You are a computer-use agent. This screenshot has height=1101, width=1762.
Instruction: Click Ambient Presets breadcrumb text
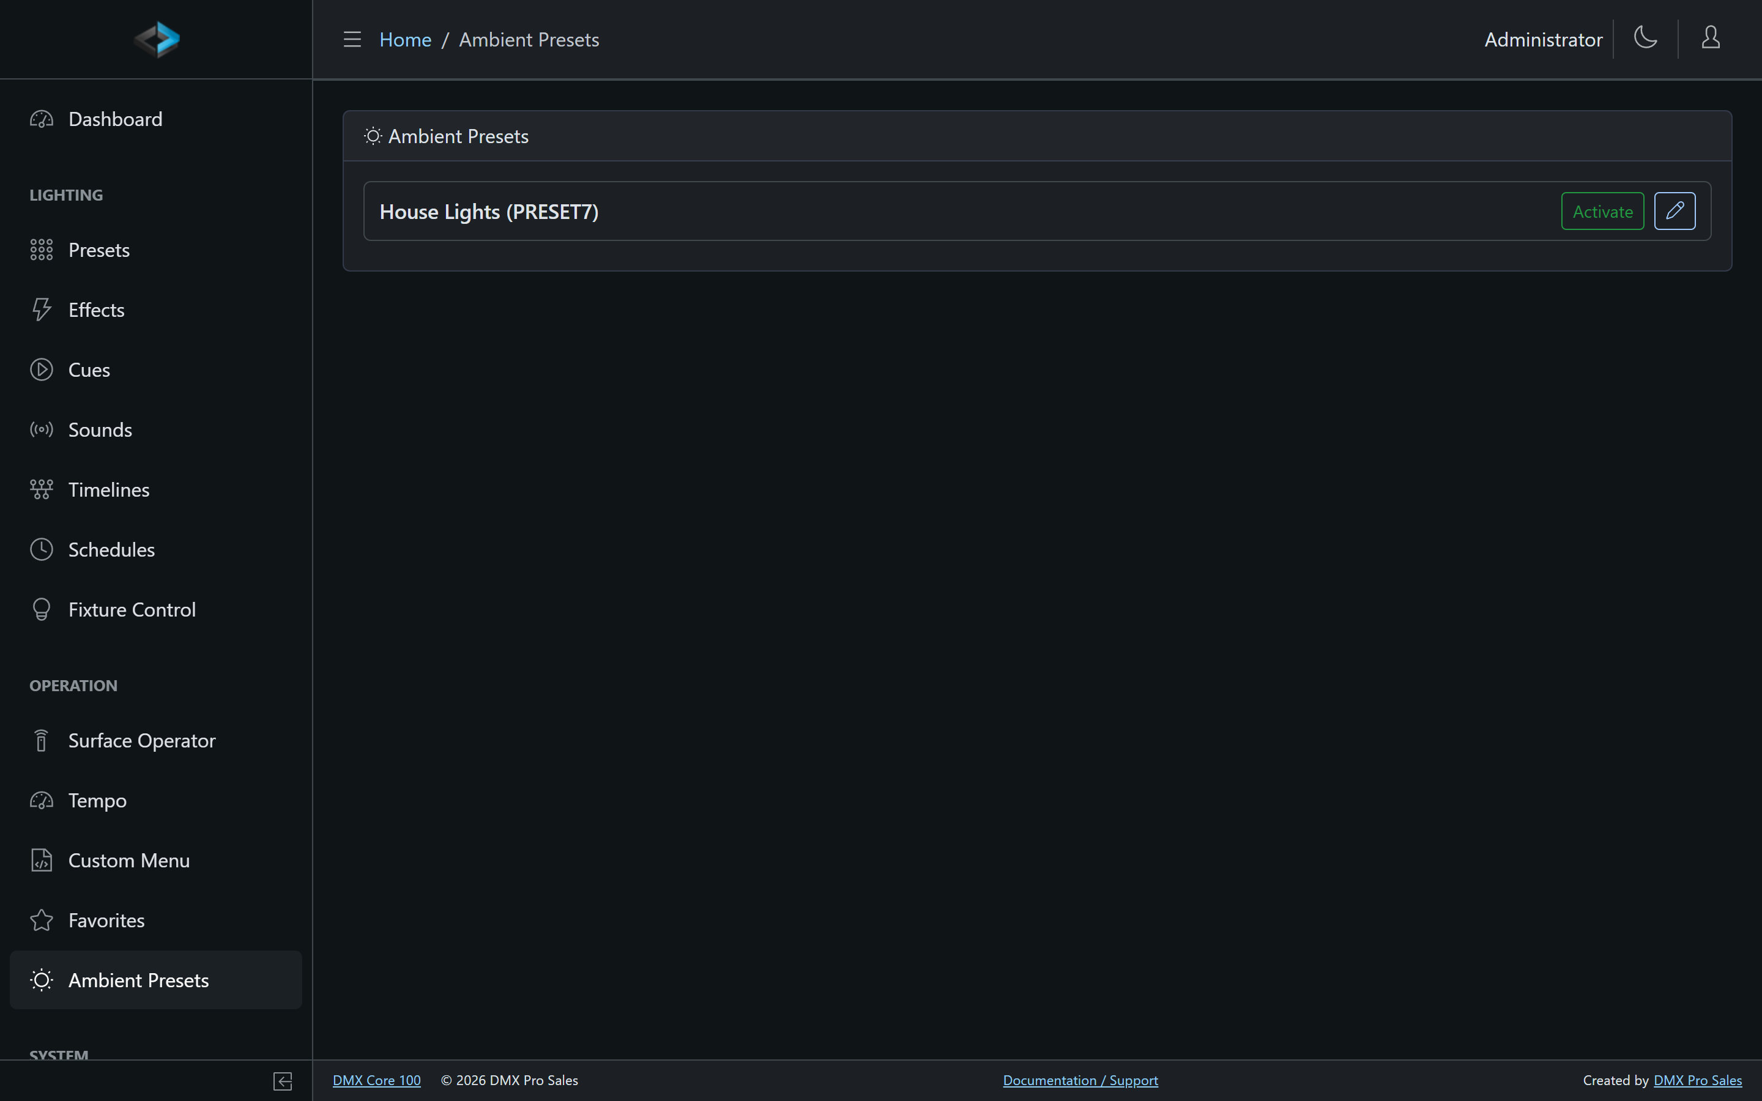click(529, 39)
